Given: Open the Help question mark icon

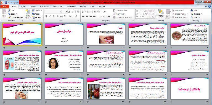Looking at the screenshot, I should [209, 6].
